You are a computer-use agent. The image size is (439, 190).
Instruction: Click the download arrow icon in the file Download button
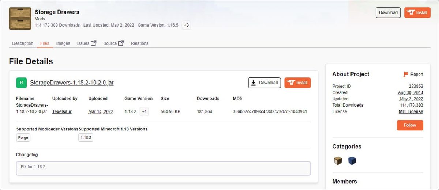(x=254, y=83)
